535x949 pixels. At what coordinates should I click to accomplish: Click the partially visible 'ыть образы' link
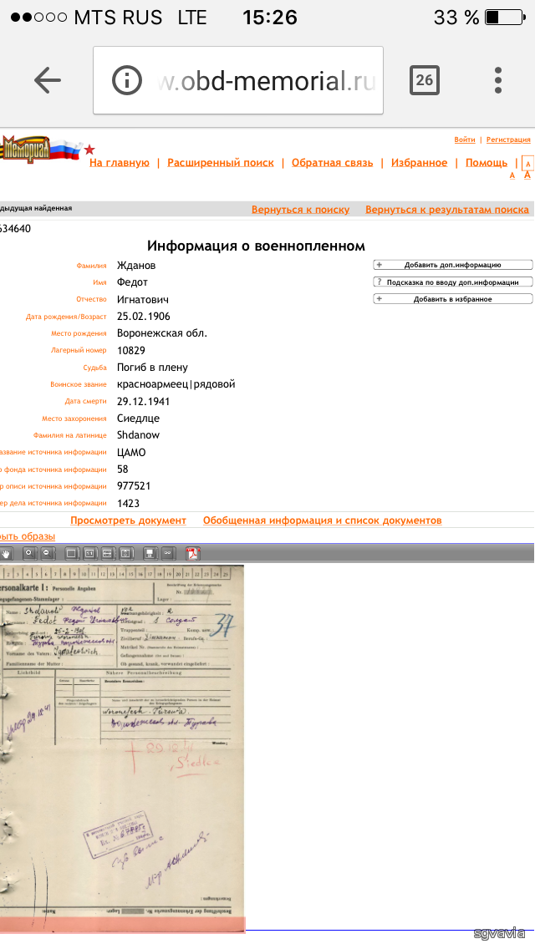(x=28, y=536)
